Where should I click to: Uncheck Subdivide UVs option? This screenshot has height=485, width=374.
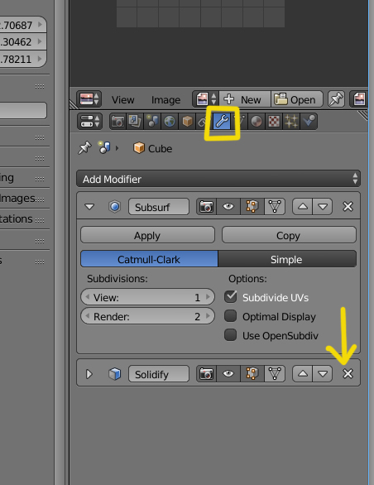(x=231, y=297)
